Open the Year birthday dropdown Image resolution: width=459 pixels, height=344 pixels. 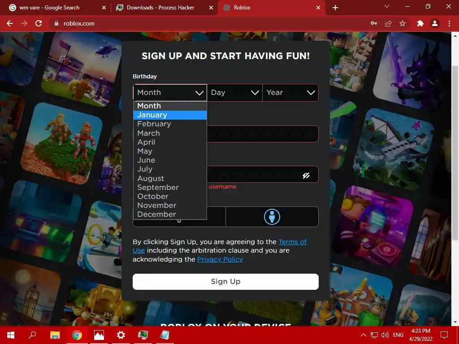290,93
